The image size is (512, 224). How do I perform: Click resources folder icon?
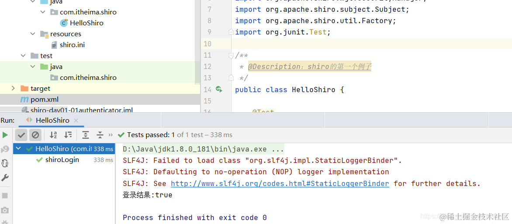tap(44, 34)
